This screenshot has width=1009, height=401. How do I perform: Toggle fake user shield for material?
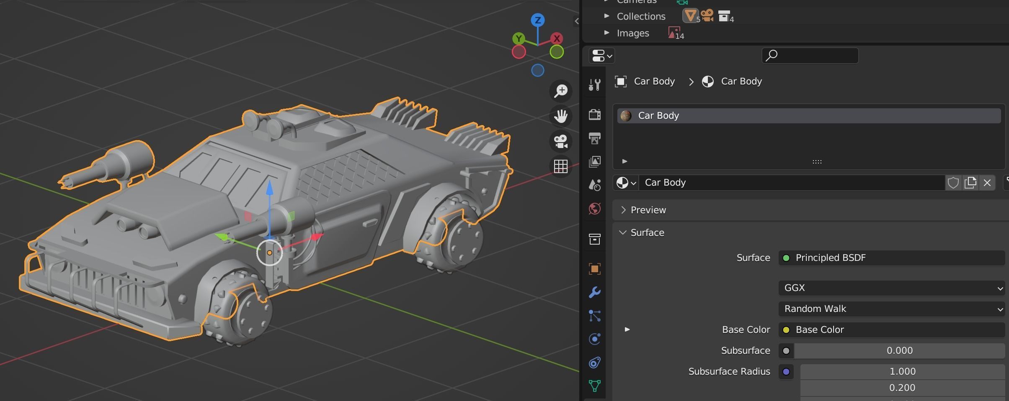[x=953, y=183]
